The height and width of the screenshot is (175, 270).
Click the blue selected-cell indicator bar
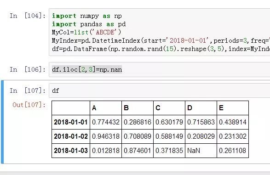tap(2, 122)
